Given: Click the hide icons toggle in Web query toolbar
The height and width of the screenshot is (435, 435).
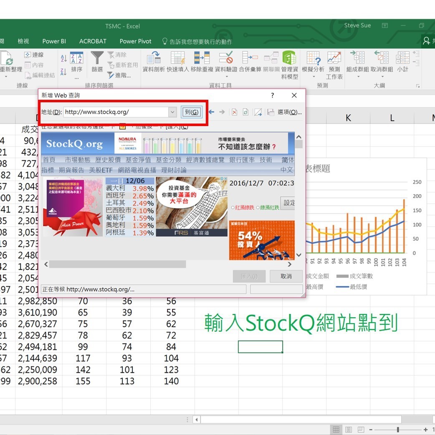Looking at the screenshot, I should pyautogui.click(x=258, y=112).
